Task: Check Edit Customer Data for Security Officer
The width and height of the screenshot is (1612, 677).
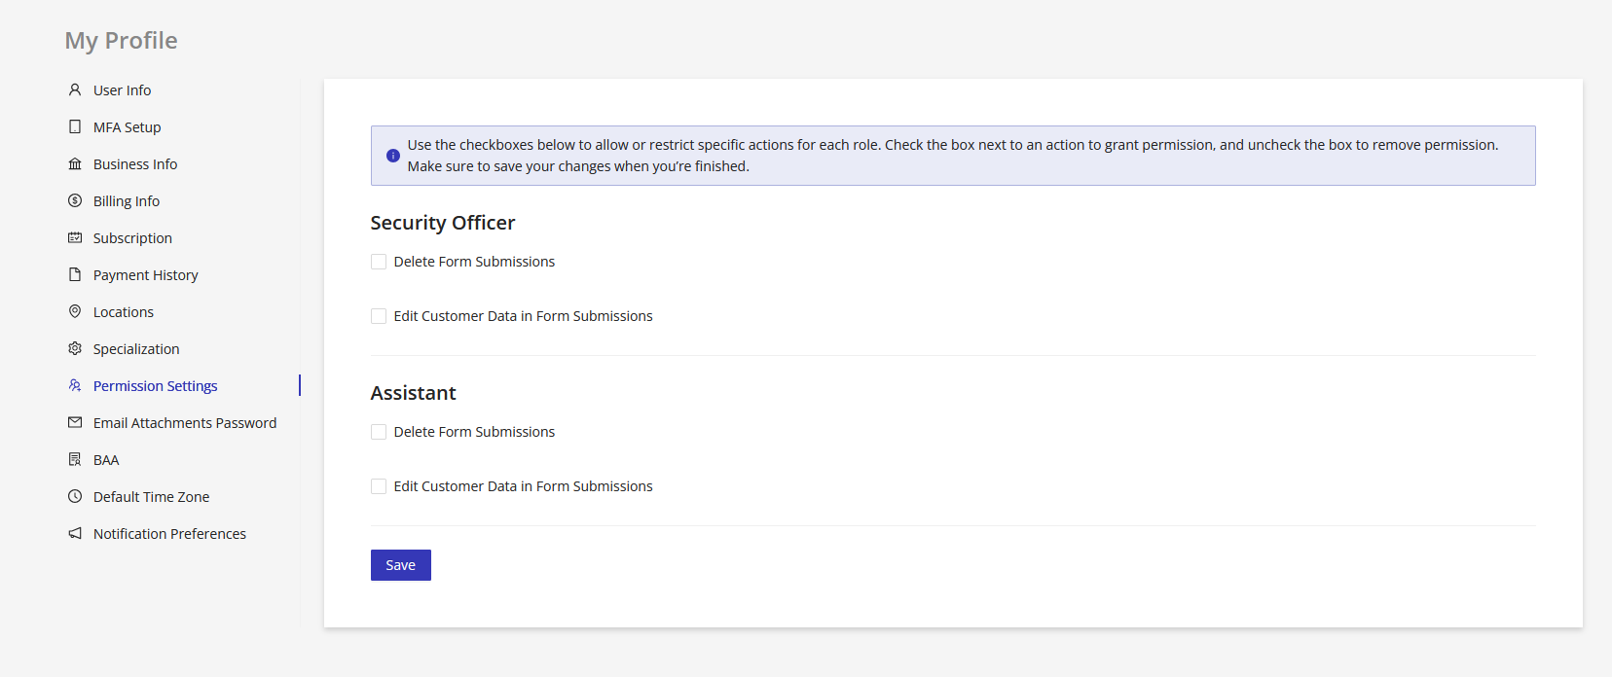Action: 379,316
